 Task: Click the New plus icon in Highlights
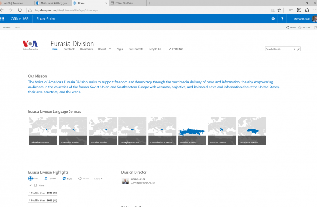[30, 179]
